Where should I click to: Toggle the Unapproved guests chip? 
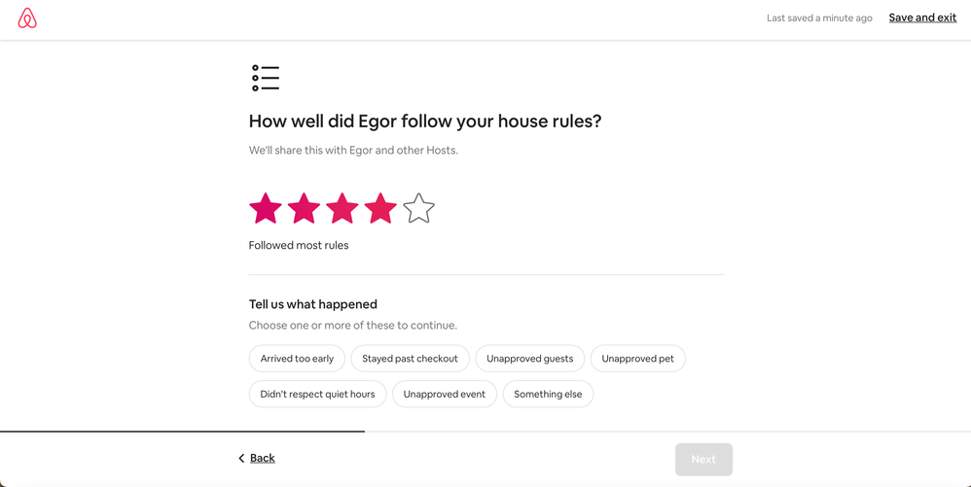529,359
